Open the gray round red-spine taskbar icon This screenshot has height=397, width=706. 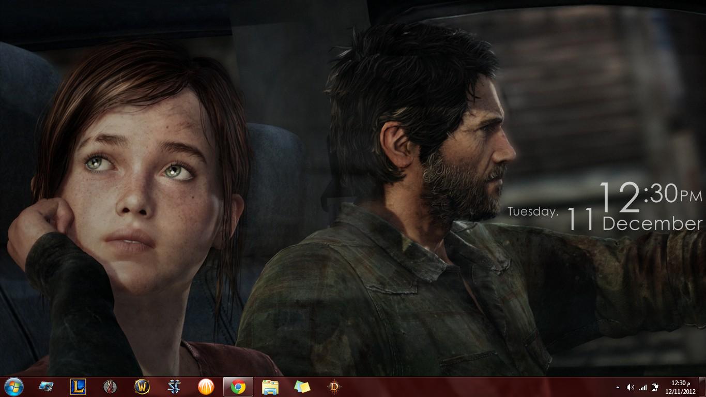click(110, 387)
